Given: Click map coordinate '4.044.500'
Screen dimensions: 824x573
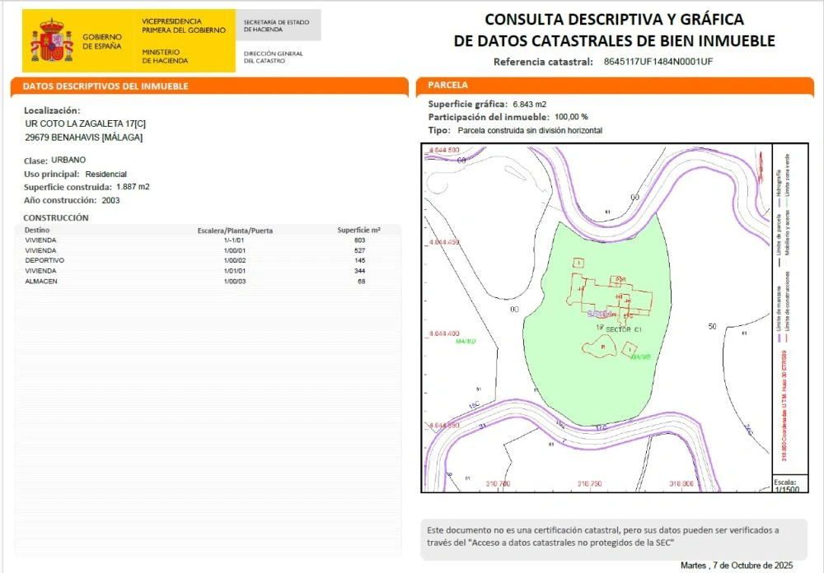Looking at the screenshot, I should [x=445, y=150].
